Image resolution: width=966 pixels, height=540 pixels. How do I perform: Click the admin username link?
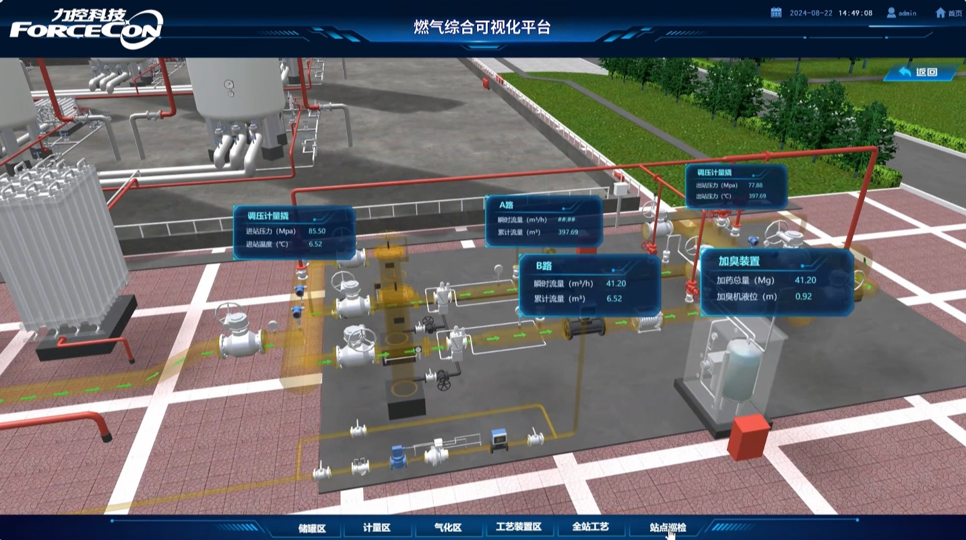coord(907,13)
